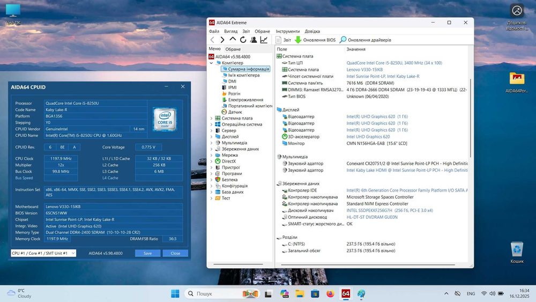The height and width of the screenshot is (302, 536).
Task: Open the Windows Start menu
Action: [x=175, y=293]
